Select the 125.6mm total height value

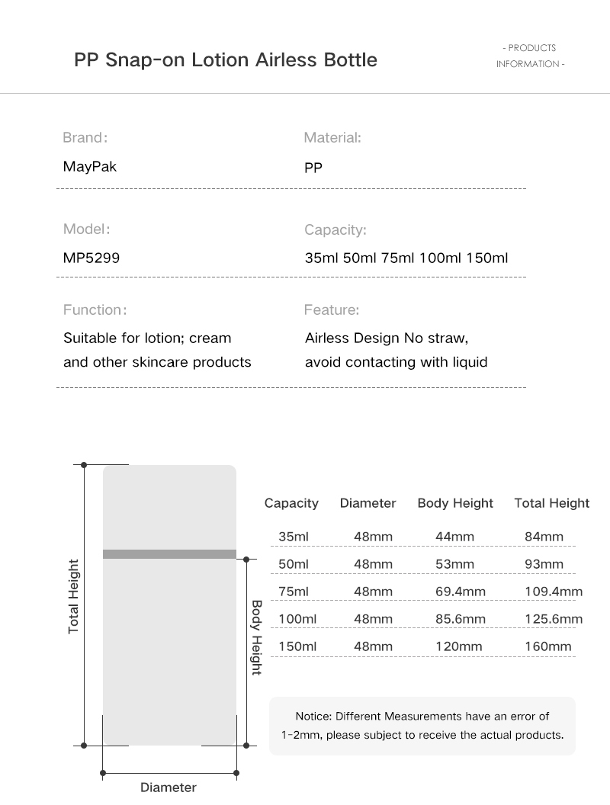point(553,619)
